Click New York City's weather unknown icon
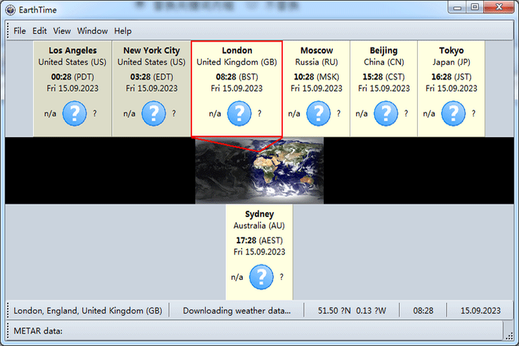Viewport: 519px width, 346px height. [154, 113]
